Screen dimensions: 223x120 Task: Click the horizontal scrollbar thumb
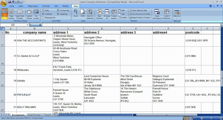point(166,115)
